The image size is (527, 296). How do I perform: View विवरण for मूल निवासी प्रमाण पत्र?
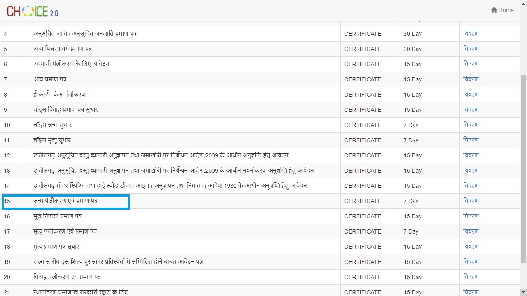[x=471, y=216]
